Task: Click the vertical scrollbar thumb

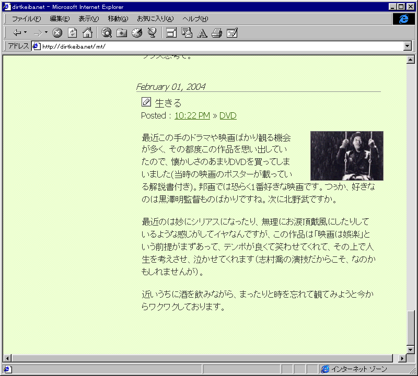Action: click(411, 328)
